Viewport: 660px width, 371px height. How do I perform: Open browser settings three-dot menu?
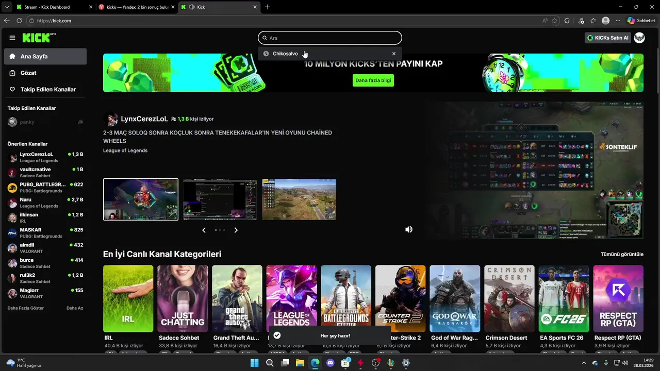pyautogui.click(x=618, y=21)
